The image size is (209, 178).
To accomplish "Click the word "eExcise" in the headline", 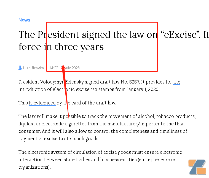I will coord(181,34).
